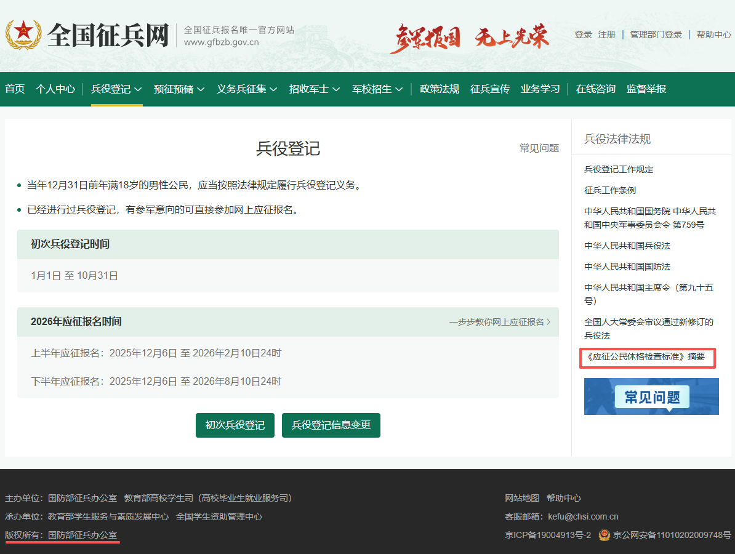Click the kefu@chsi.com.cn email address

(583, 516)
